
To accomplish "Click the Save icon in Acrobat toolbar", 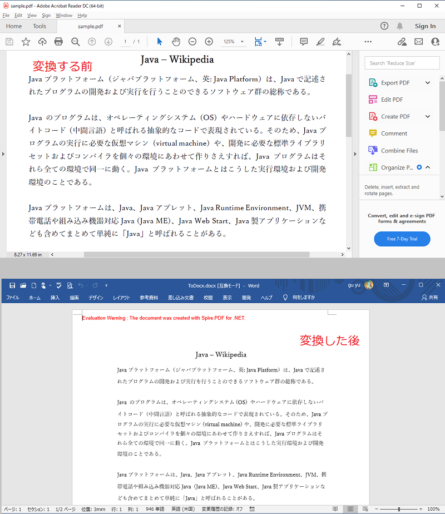I will (9, 42).
